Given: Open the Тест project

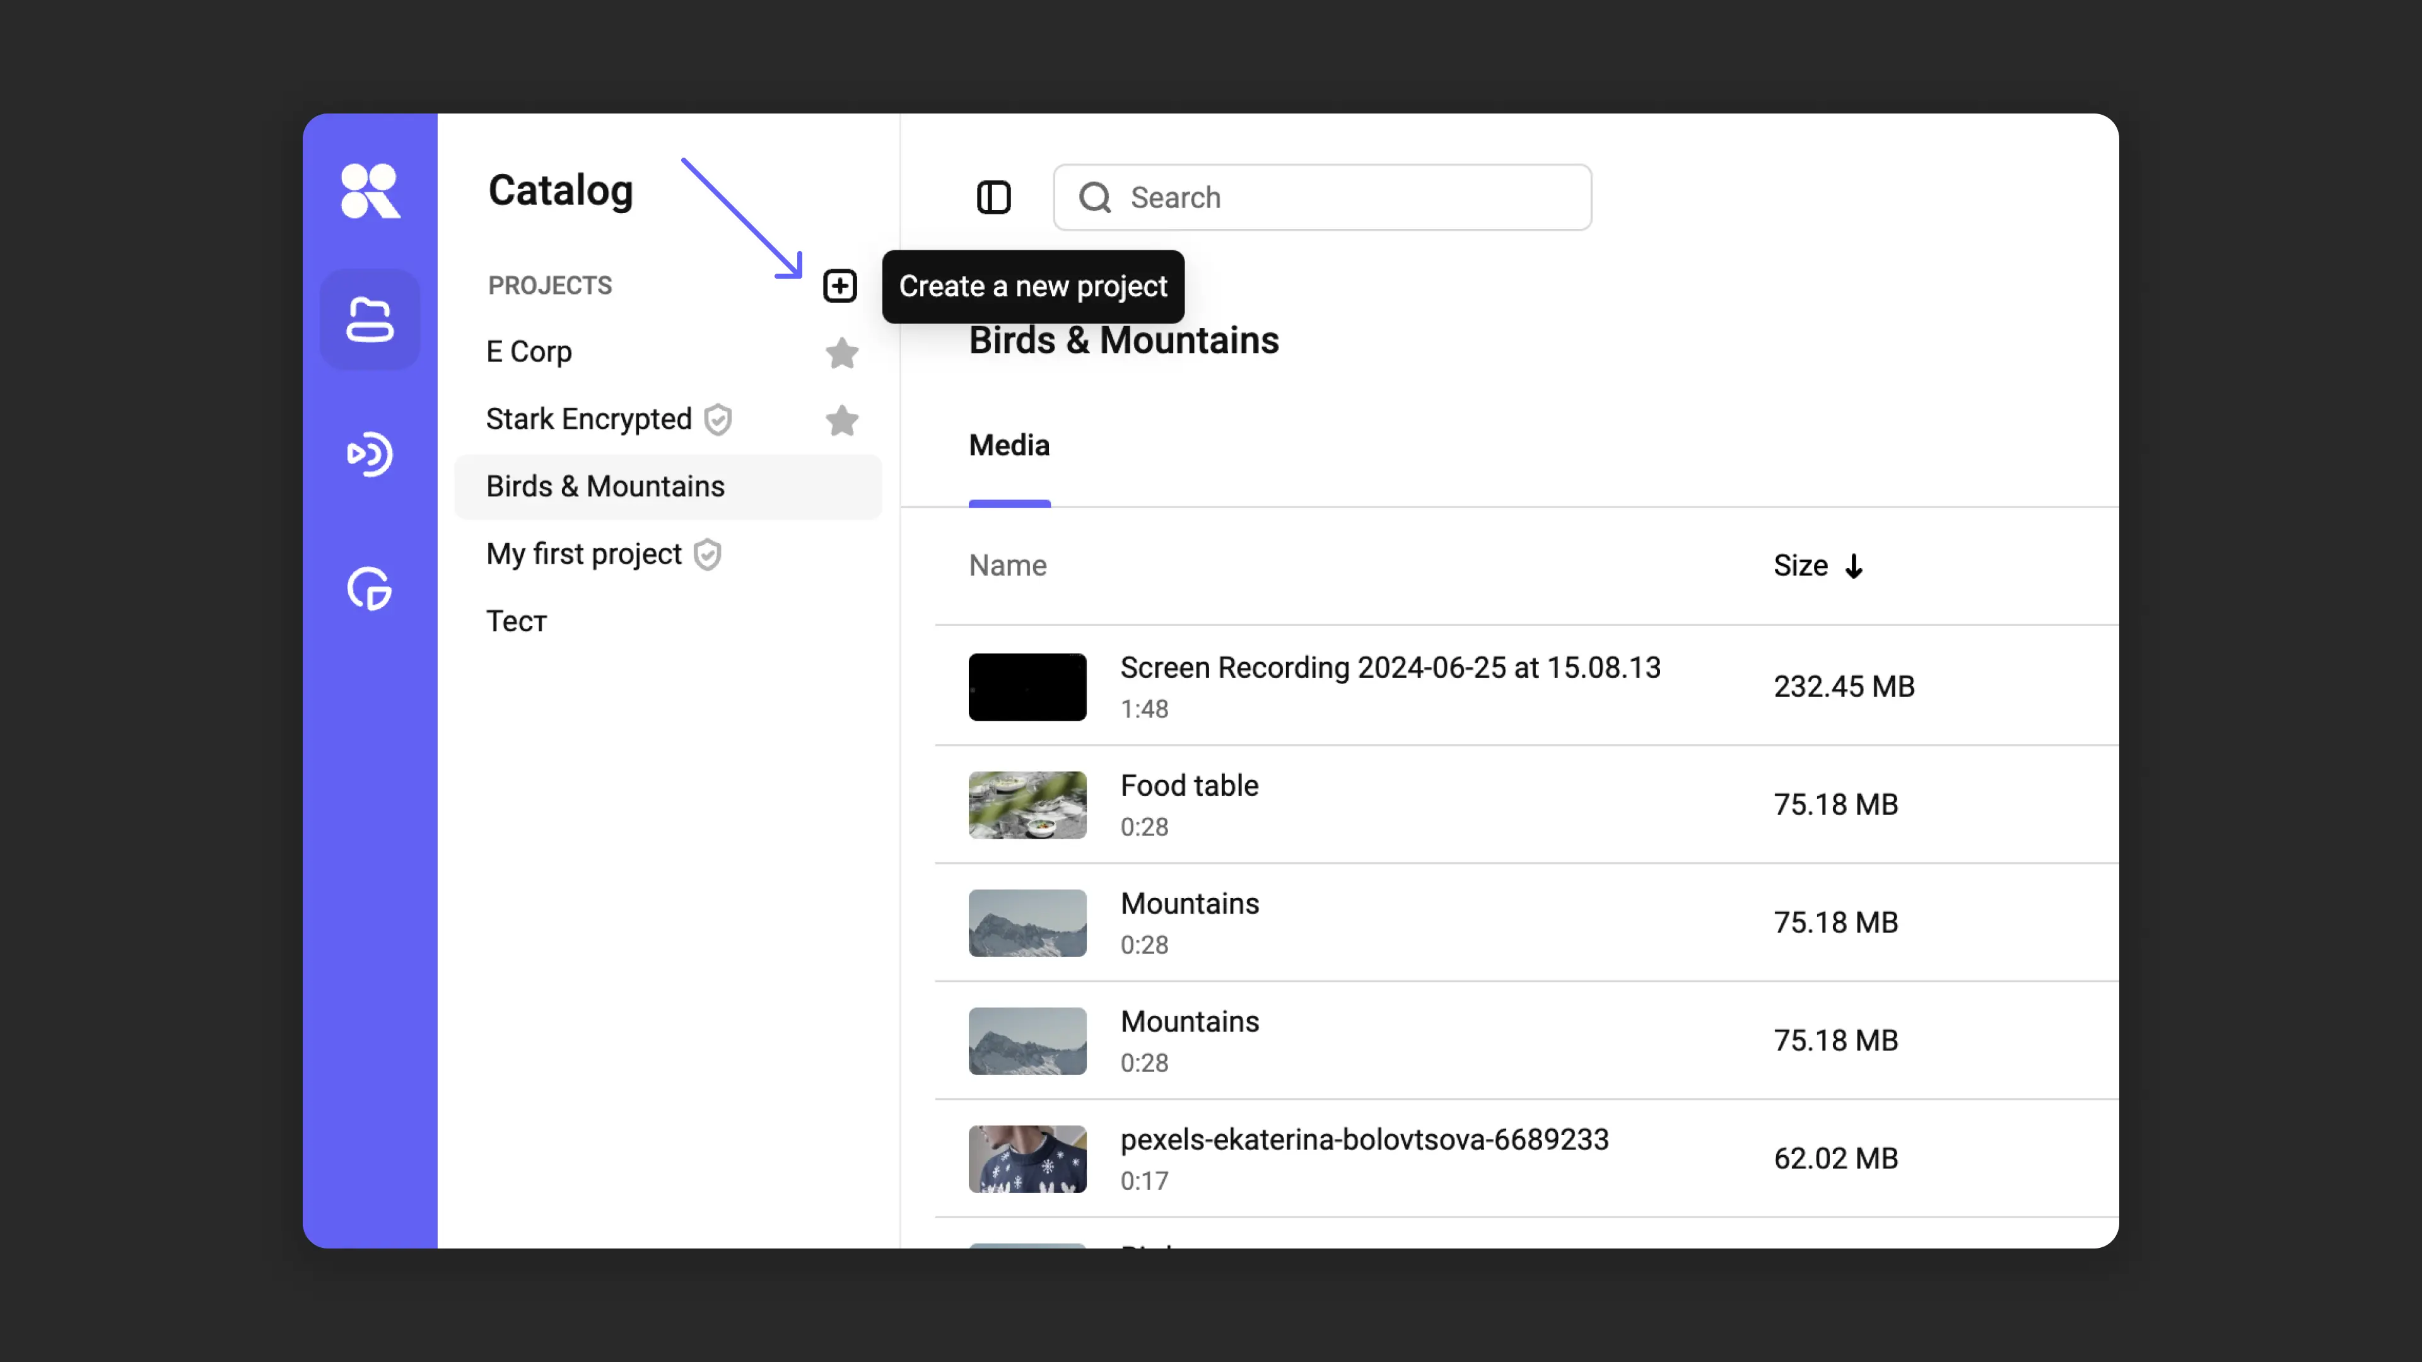Looking at the screenshot, I should 516,621.
